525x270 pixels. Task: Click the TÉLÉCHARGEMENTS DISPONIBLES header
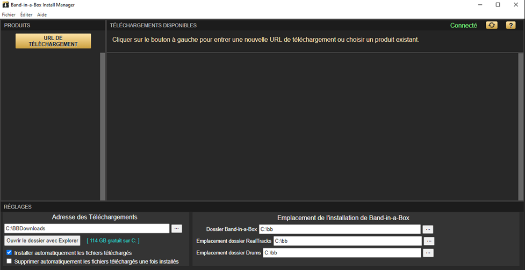coord(153,25)
